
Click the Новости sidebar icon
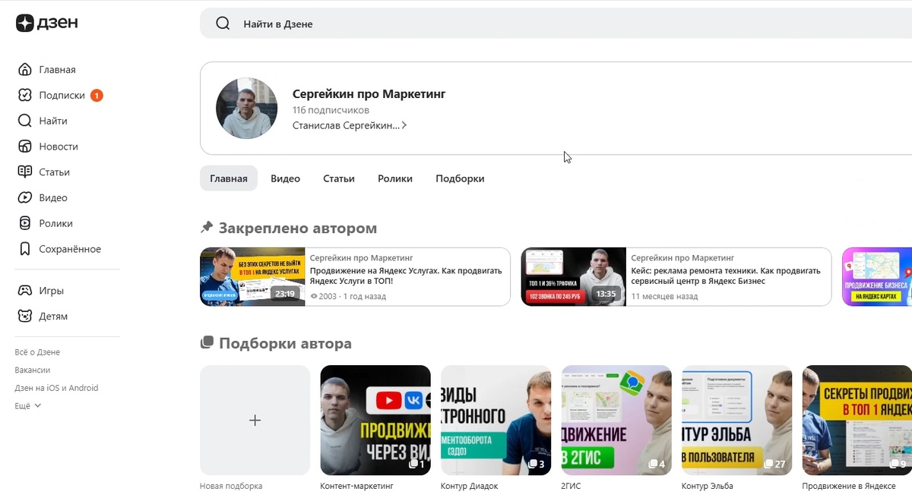[25, 147]
